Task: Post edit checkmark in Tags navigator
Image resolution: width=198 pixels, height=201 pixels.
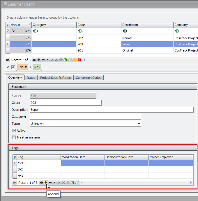Action: pyautogui.click(x=59, y=183)
